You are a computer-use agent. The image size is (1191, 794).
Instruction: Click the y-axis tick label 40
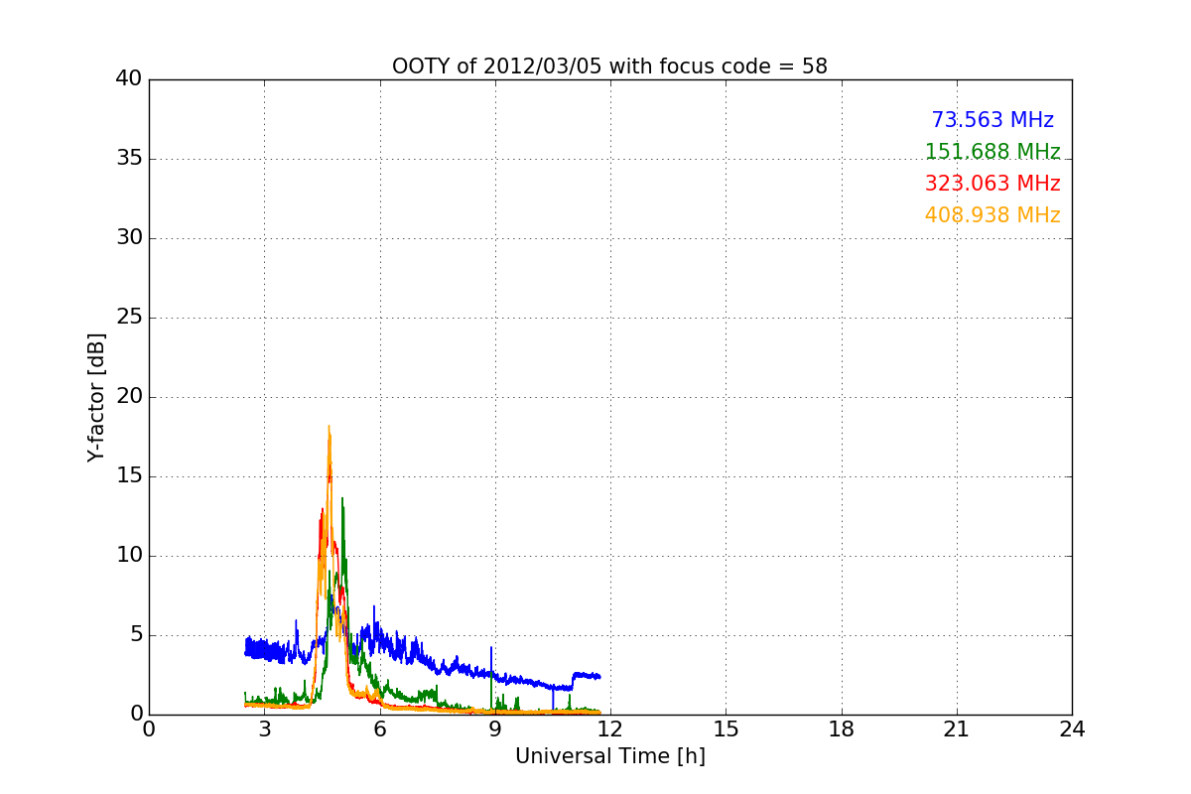pos(129,79)
